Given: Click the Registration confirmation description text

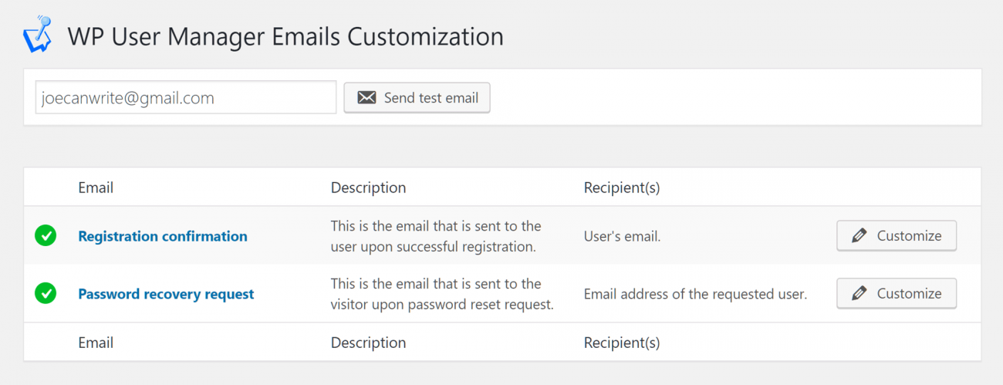Looking at the screenshot, I should [x=436, y=236].
